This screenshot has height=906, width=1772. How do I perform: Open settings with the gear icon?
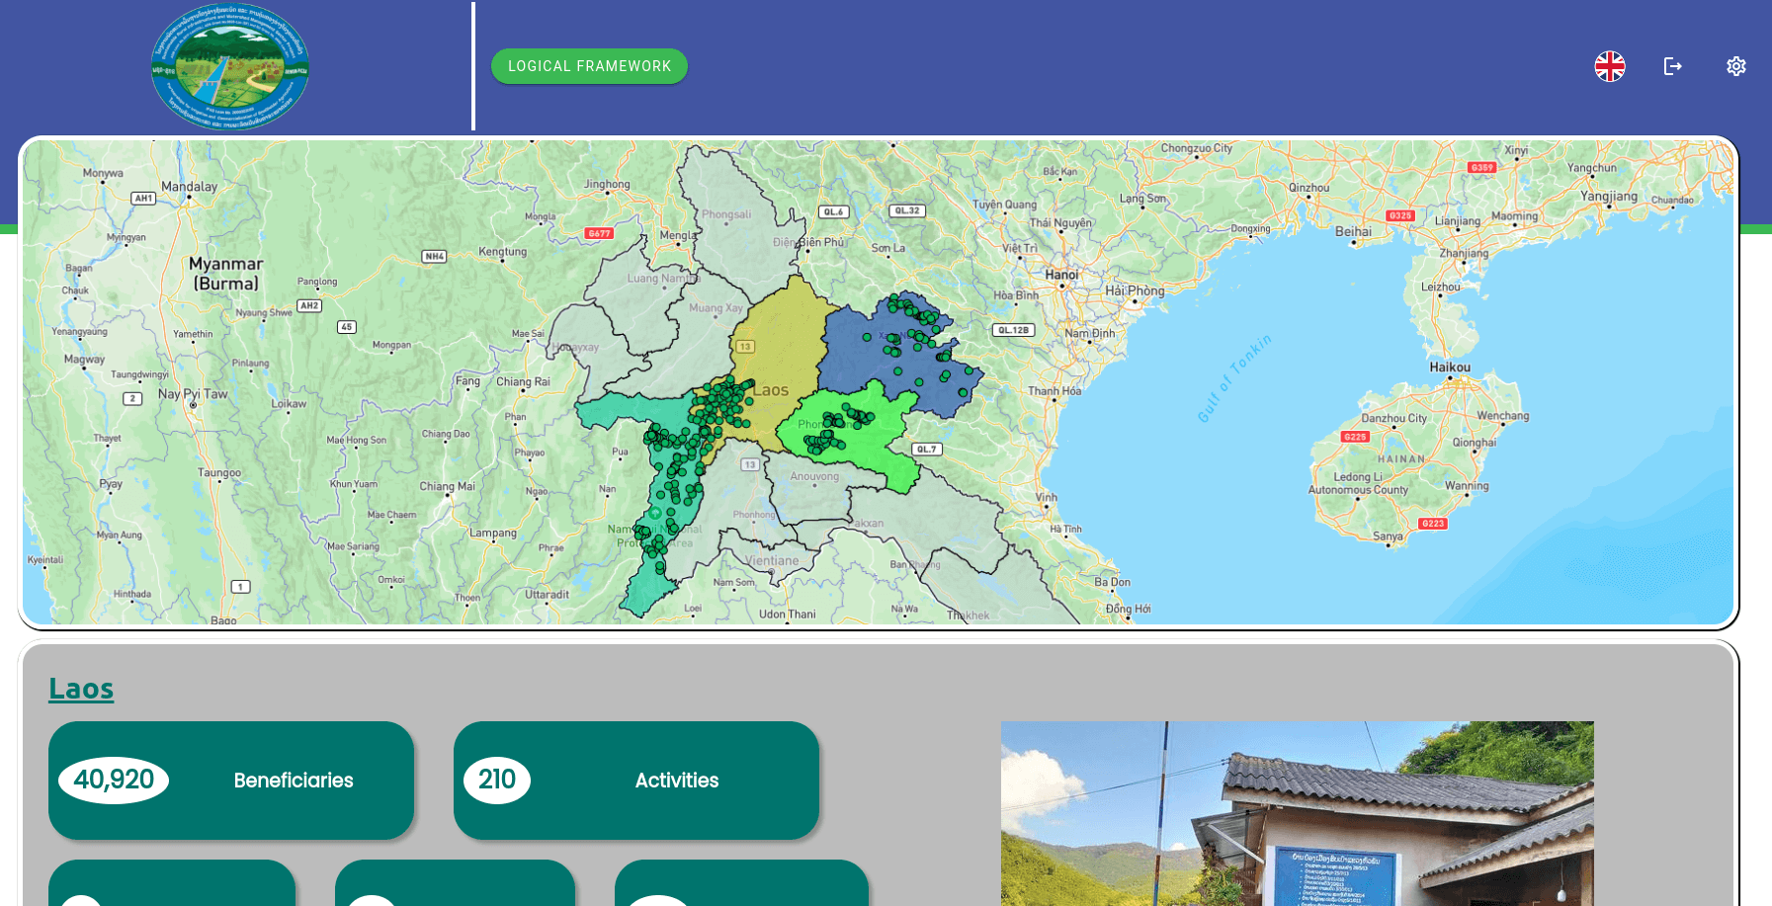pyautogui.click(x=1736, y=66)
